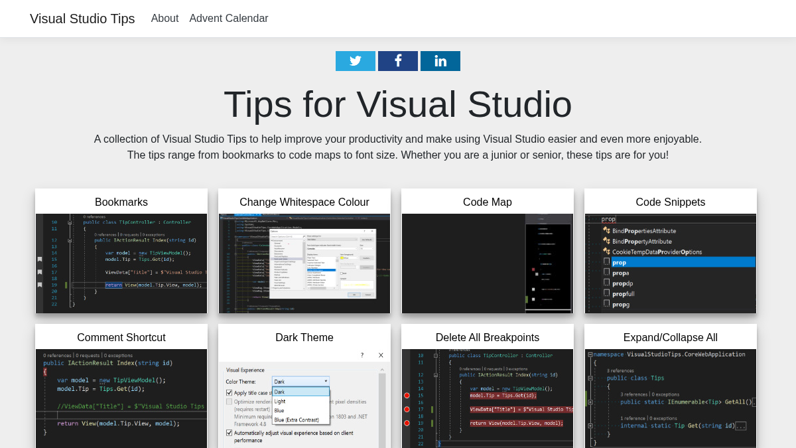Open the Code Map tip title

488,202
